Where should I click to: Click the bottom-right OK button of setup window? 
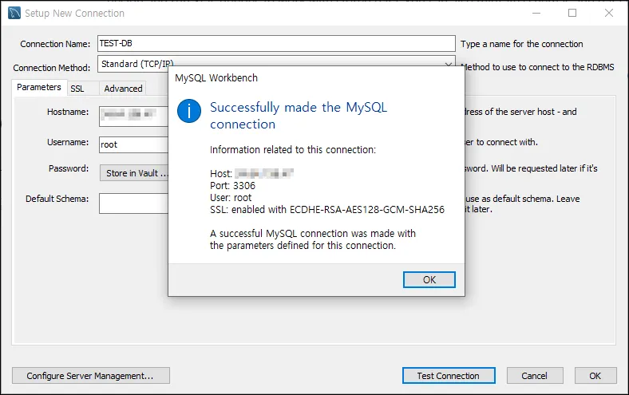click(595, 375)
